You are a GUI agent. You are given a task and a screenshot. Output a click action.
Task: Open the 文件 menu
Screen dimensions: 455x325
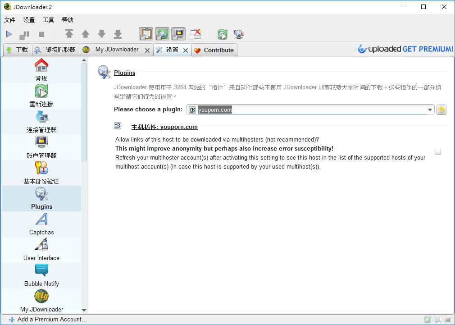click(9, 20)
